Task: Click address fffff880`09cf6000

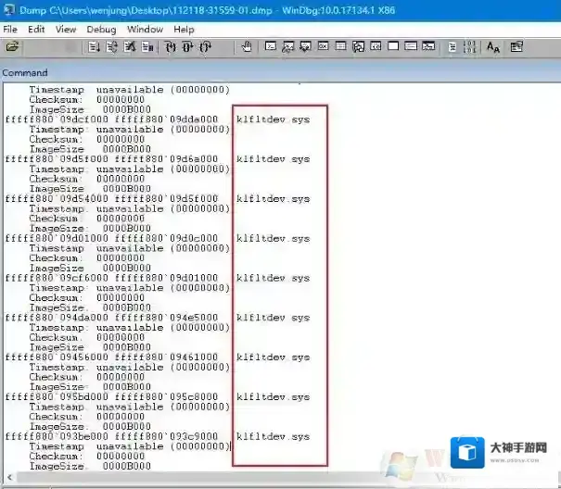Action: [x=57, y=278]
